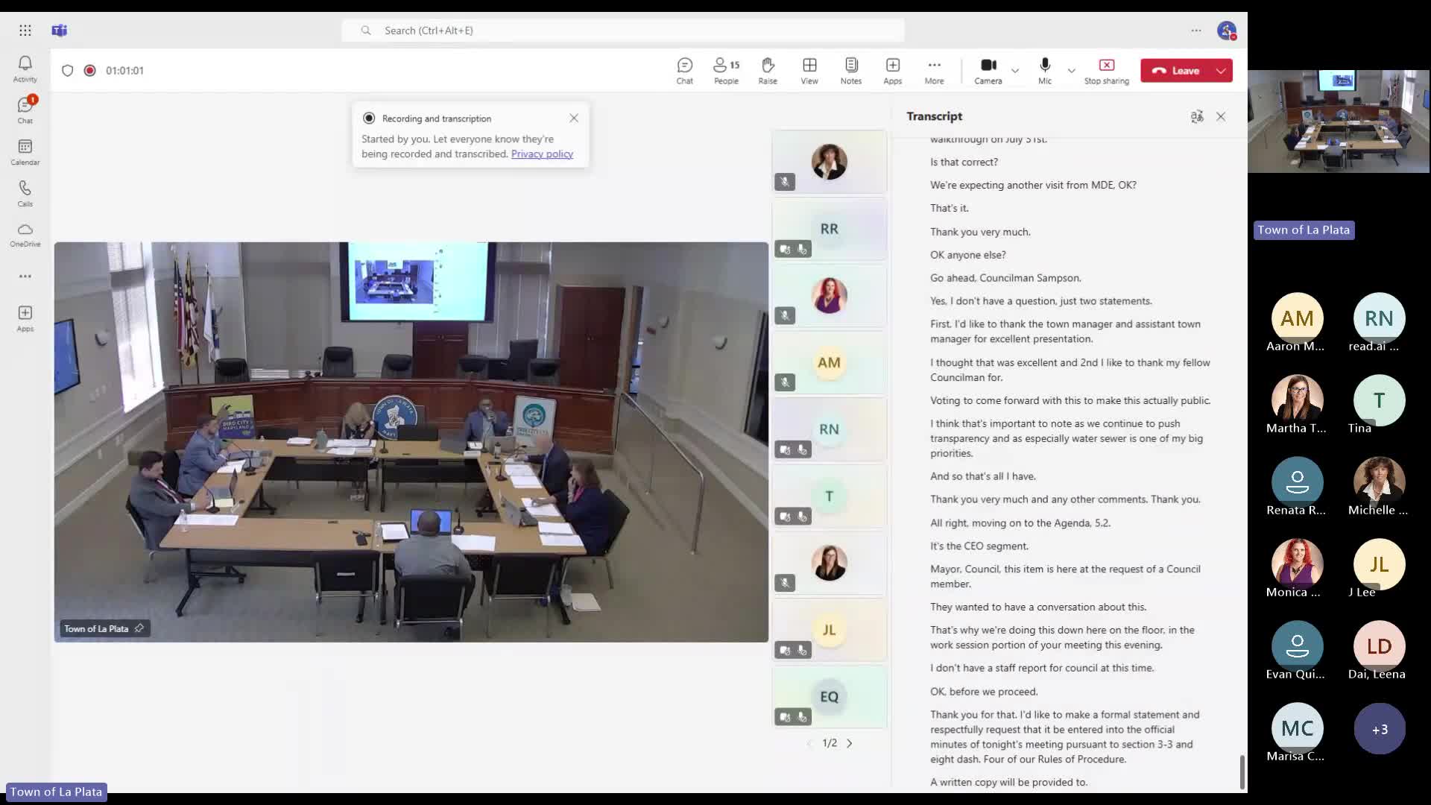This screenshot has height=805, width=1431.
Task: Open the People list showing 15 participants
Action: (724, 70)
